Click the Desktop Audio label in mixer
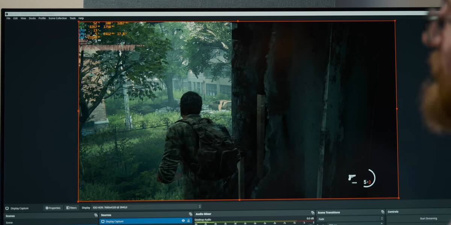Screen dimensions: 451x225 click(x=203, y=219)
